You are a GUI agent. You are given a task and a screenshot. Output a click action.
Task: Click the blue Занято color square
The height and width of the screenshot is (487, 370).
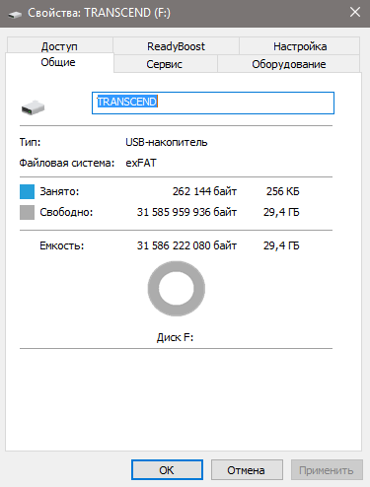[x=27, y=191]
